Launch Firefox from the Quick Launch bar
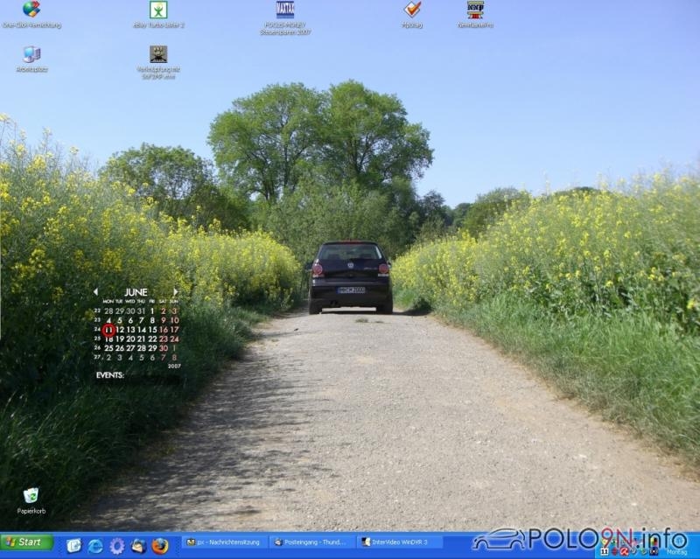The height and width of the screenshot is (559, 700). [x=160, y=546]
